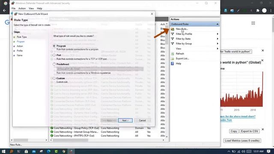Click the New Rule icon in Actions pane

point(173,29)
